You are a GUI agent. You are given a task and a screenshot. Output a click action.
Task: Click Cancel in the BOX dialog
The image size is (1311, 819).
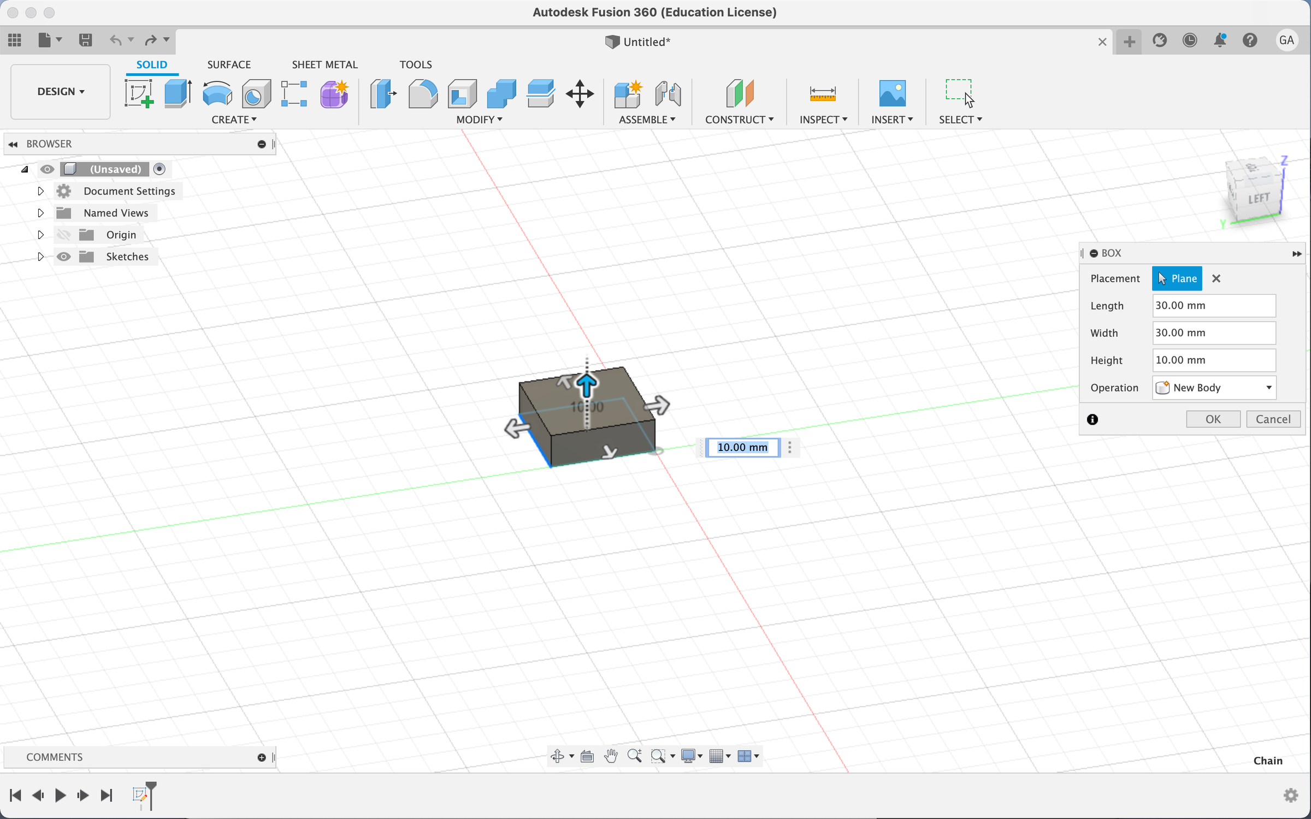pos(1273,419)
